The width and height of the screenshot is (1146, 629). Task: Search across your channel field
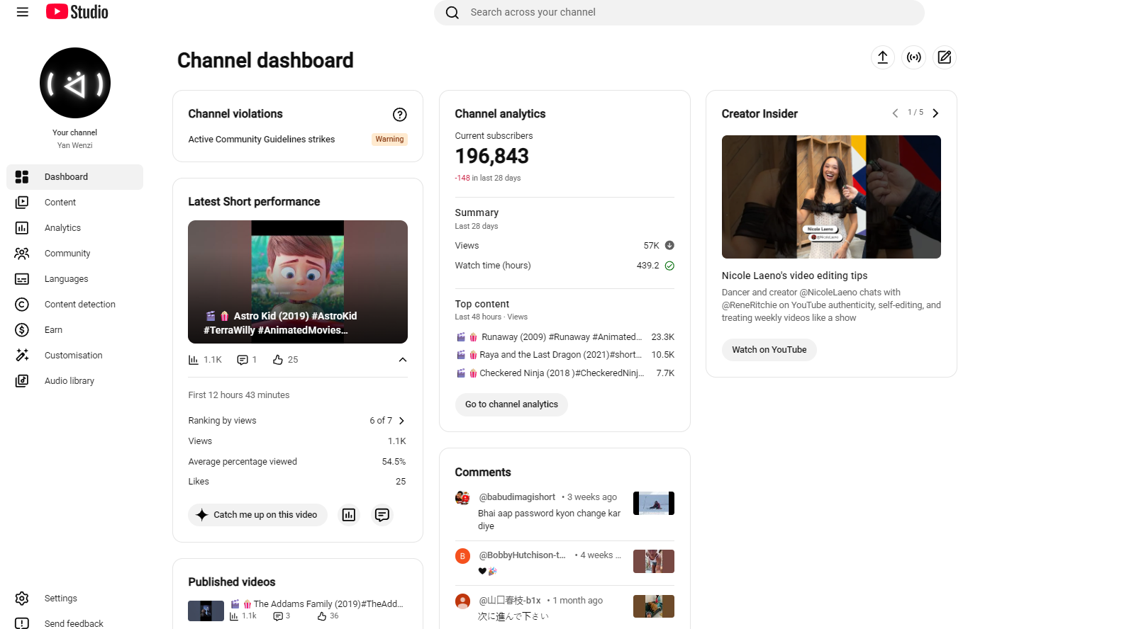(679, 12)
